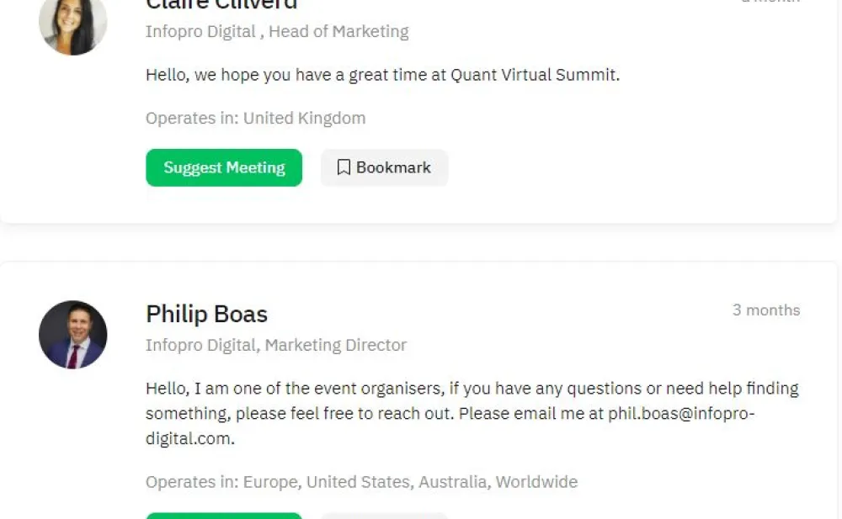The height and width of the screenshot is (519, 842).
Task: Click the bookmark icon on Claire's card
Action: pos(344,167)
